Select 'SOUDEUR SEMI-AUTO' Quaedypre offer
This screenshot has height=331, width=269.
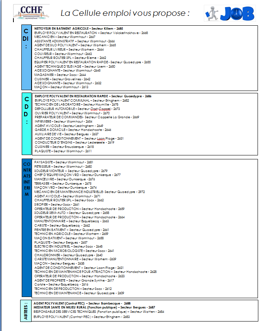pyautogui.click(x=71, y=213)
